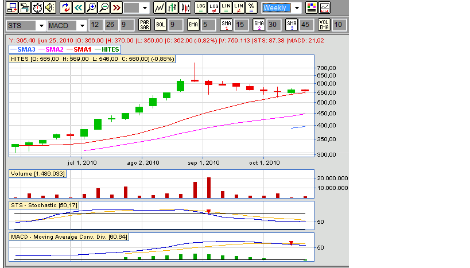Click the SMA 2 period field showing 30
The height and width of the screenshot is (268, 470).
tap(273, 25)
